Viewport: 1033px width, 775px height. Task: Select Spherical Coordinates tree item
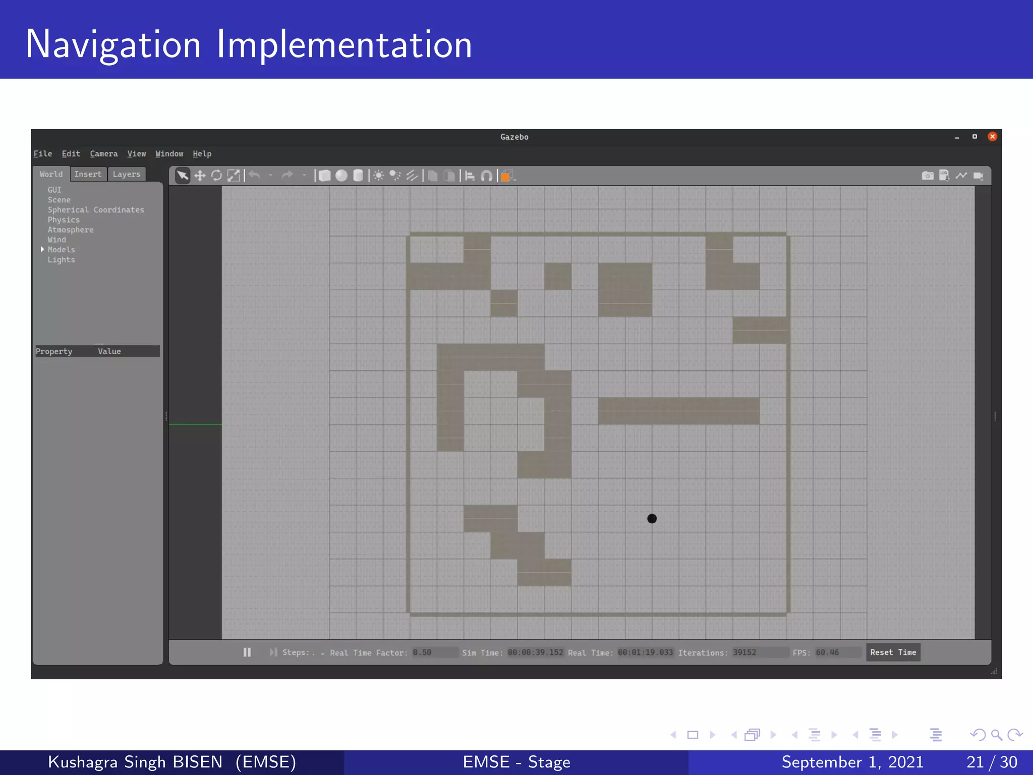pos(96,210)
